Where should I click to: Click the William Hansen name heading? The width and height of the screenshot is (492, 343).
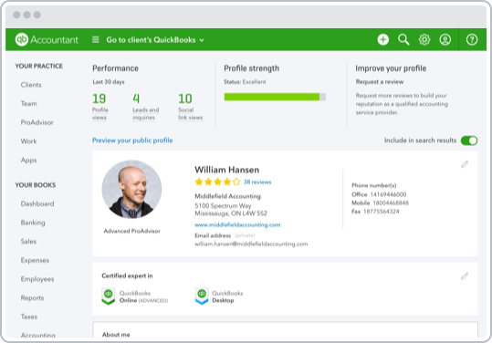(227, 170)
